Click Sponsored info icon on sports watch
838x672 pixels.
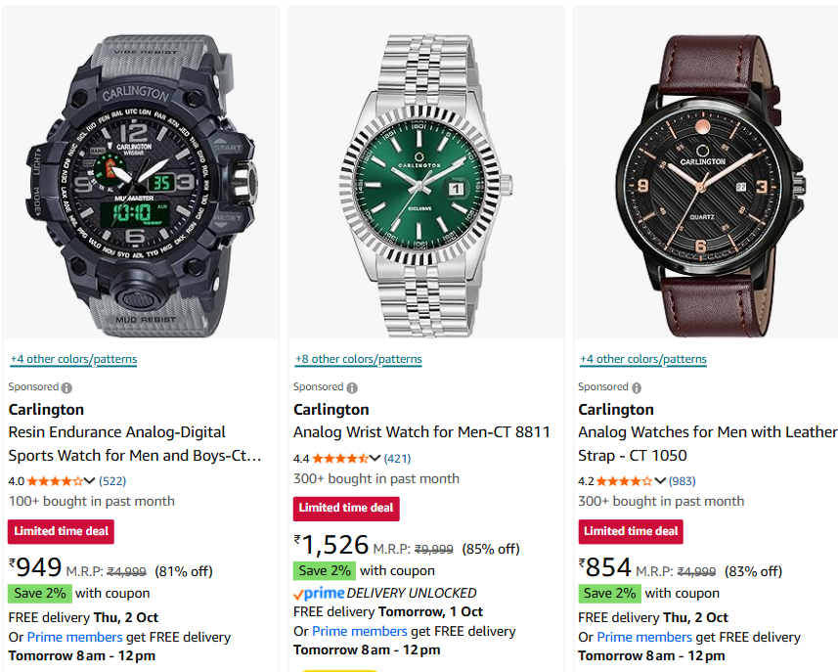(66, 387)
